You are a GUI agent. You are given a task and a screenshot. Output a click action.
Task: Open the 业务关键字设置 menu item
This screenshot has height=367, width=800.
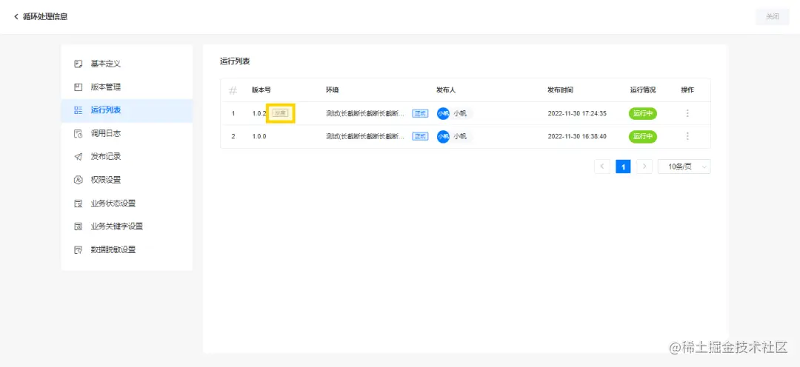[x=127, y=226]
